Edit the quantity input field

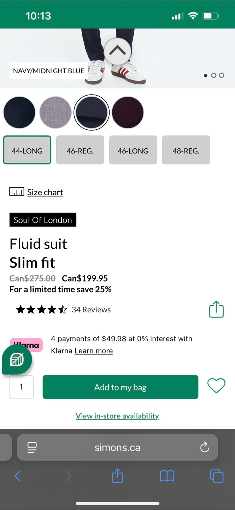pos(21,387)
